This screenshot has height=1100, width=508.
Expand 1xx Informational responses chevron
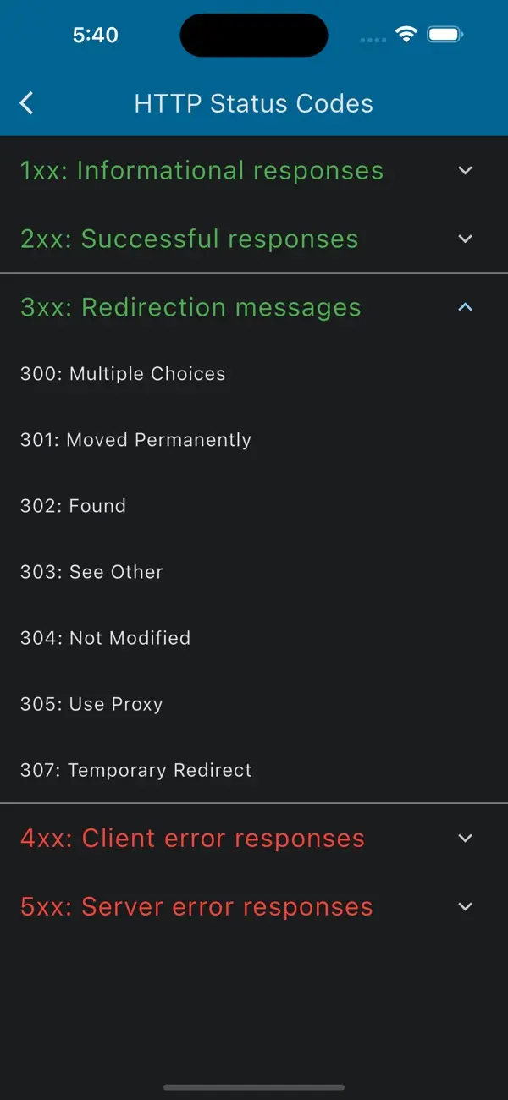465,170
